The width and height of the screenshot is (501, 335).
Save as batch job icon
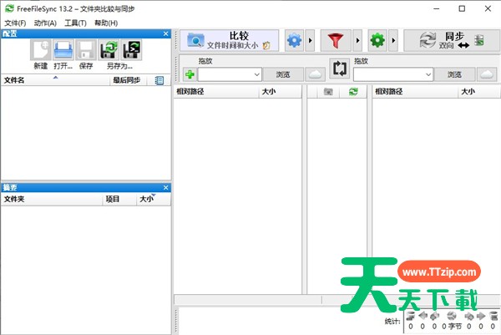pos(131,49)
